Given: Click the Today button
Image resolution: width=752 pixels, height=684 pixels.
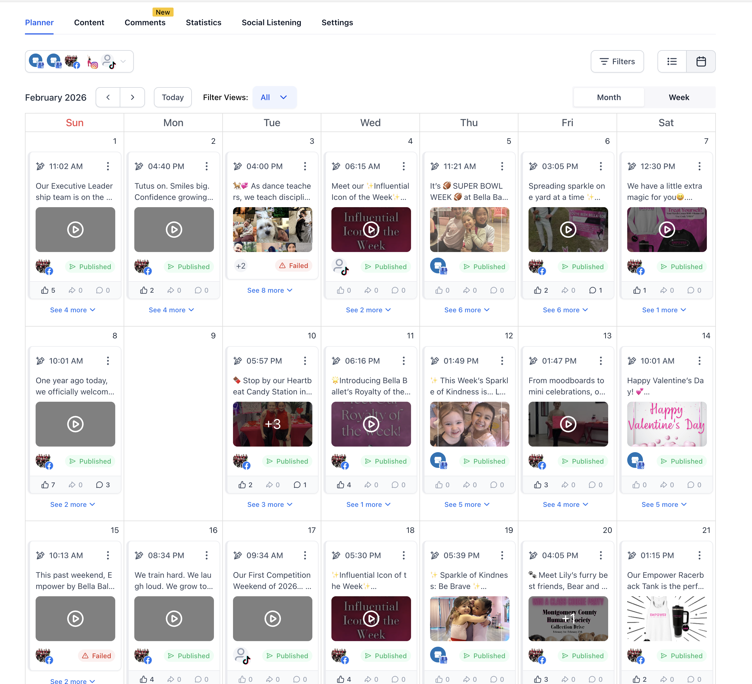Looking at the screenshot, I should pos(173,97).
